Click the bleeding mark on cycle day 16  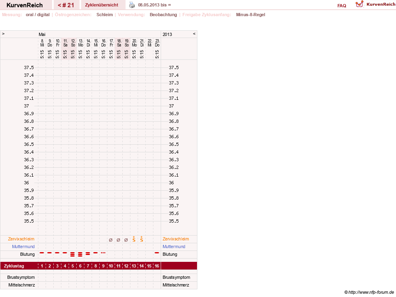(157, 253)
